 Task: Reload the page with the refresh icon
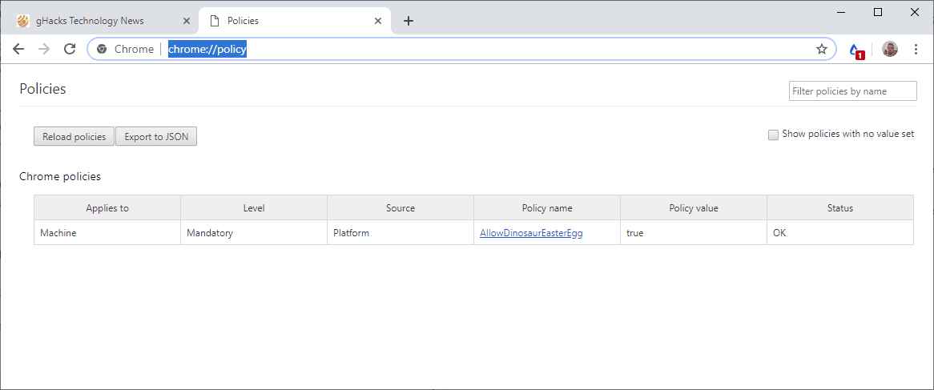tap(70, 49)
